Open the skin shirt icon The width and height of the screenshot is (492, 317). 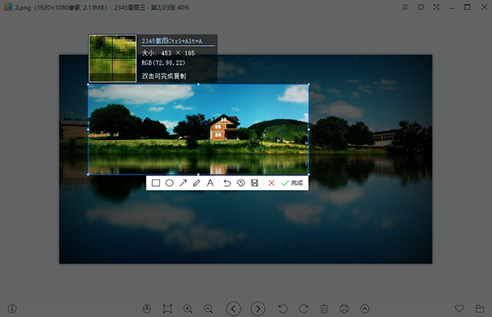click(421, 7)
